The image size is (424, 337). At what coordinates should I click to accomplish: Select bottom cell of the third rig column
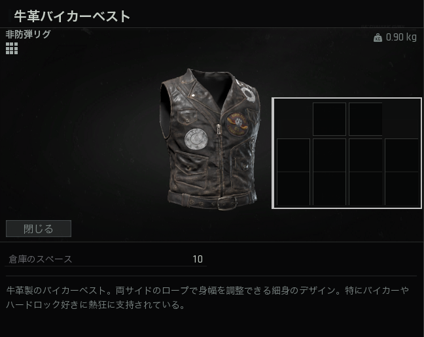click(365, 189)
